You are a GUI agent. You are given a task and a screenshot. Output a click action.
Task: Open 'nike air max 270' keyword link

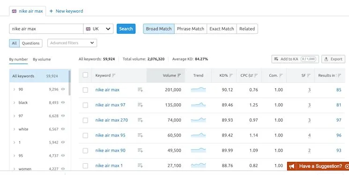tap(111, 120)
